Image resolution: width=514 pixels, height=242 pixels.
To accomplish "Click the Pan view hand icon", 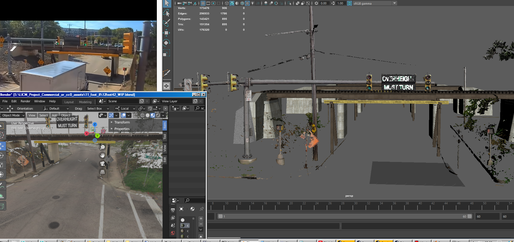I will coord(102,155).
